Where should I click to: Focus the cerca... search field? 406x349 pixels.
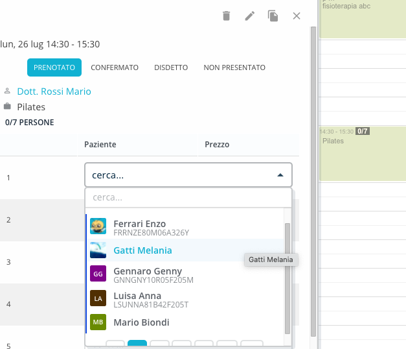[x=188, y=197]
